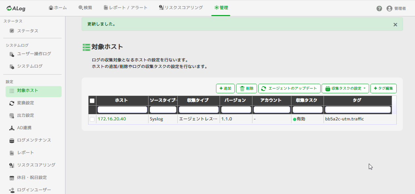This screenshot has width=415, height=194.
Task: Open AD連携 in the sidebar
Action: coord(33,128)
